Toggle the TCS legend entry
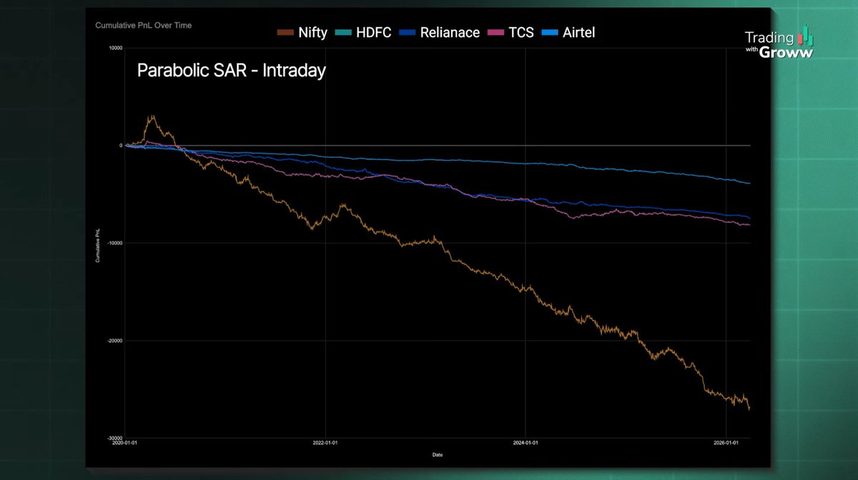 [x=511, y=33]
